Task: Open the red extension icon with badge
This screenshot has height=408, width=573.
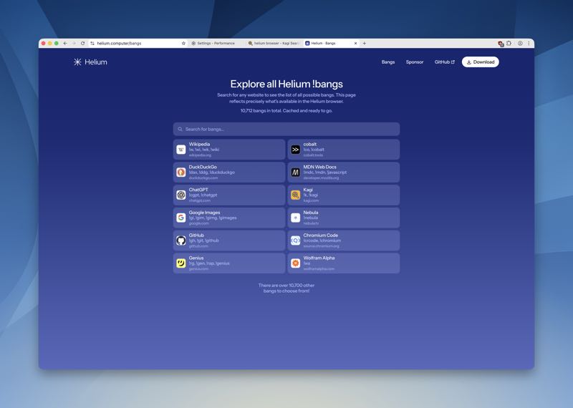Action: 501,44
